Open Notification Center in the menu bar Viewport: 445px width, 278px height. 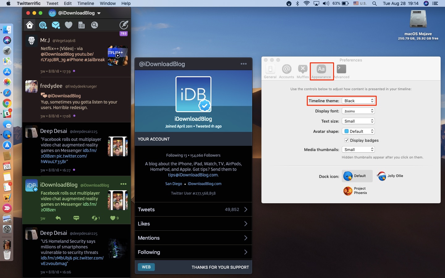(x=435, y=3)
